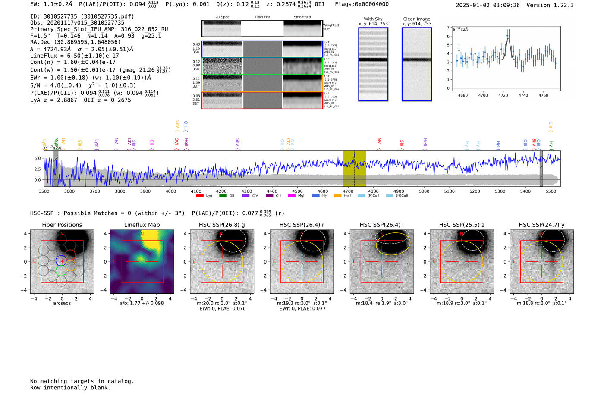Image resolution: width=604 pixels, height=411 pixels.
Task: Click the yellow highlighted emission line region
Action: pyautogui.click(x=354, y=168)
